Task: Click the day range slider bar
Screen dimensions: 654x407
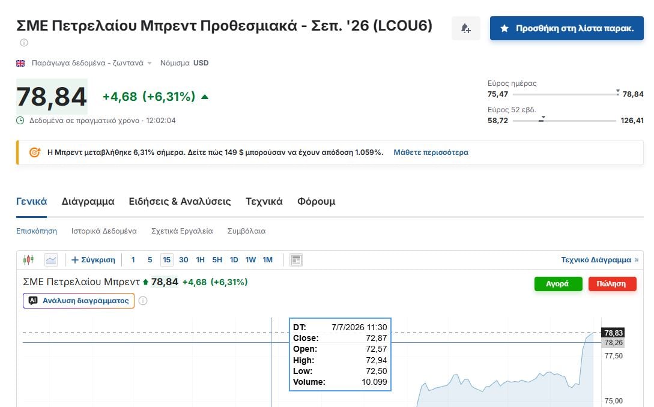Action: (566, 94)
